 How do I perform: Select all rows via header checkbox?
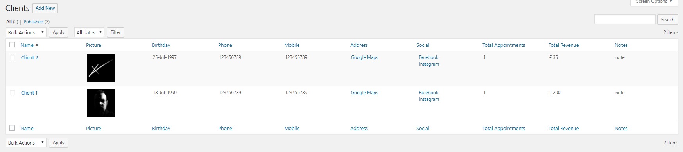12,45
